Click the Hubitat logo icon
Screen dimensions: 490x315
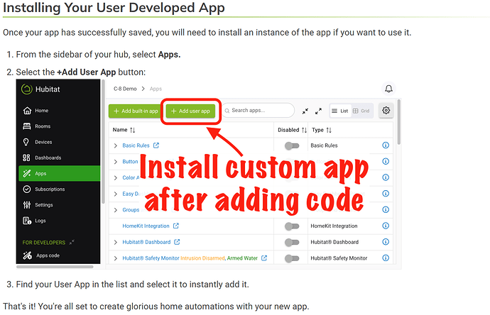(x=26, y=89)
